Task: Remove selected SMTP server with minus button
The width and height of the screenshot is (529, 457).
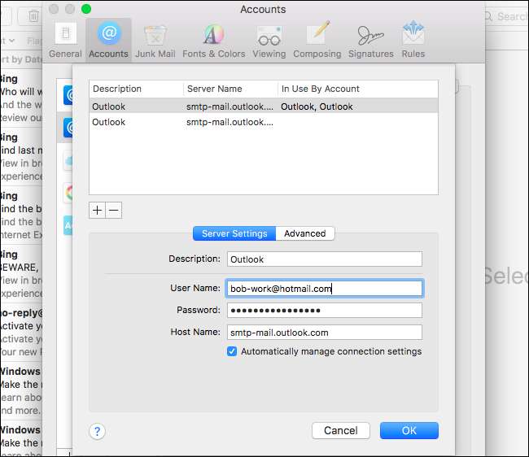Action: [x=114, y=211]
